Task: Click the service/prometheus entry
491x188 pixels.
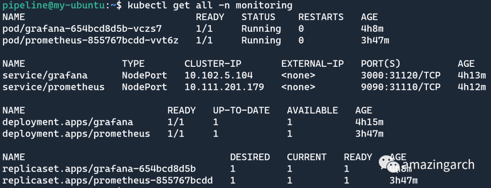Action: click(x=54, y=87)
